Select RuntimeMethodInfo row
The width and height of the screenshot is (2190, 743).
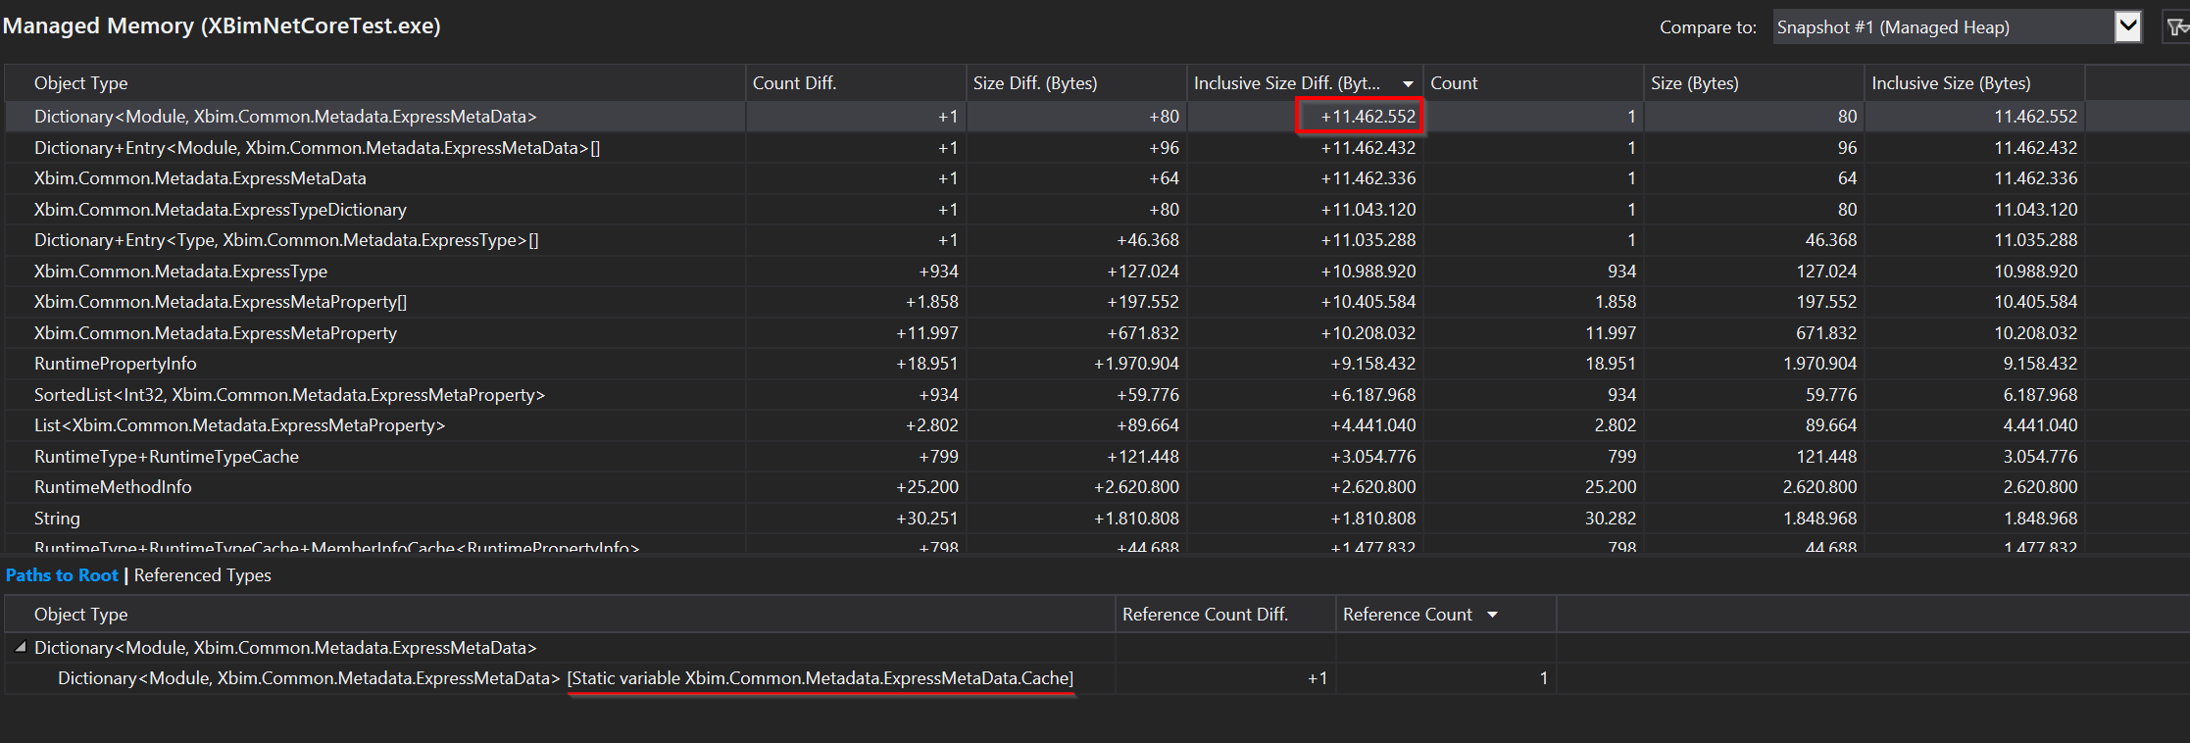click(x=1095, y=487)
